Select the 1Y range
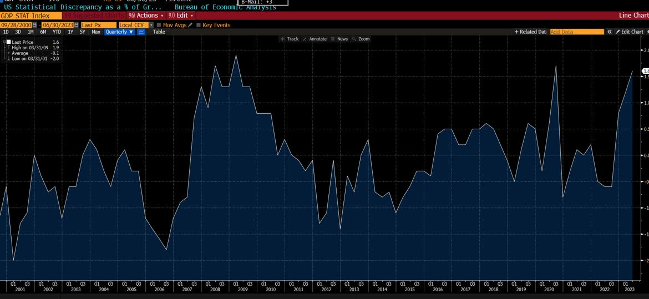 (x=70, y=32)
